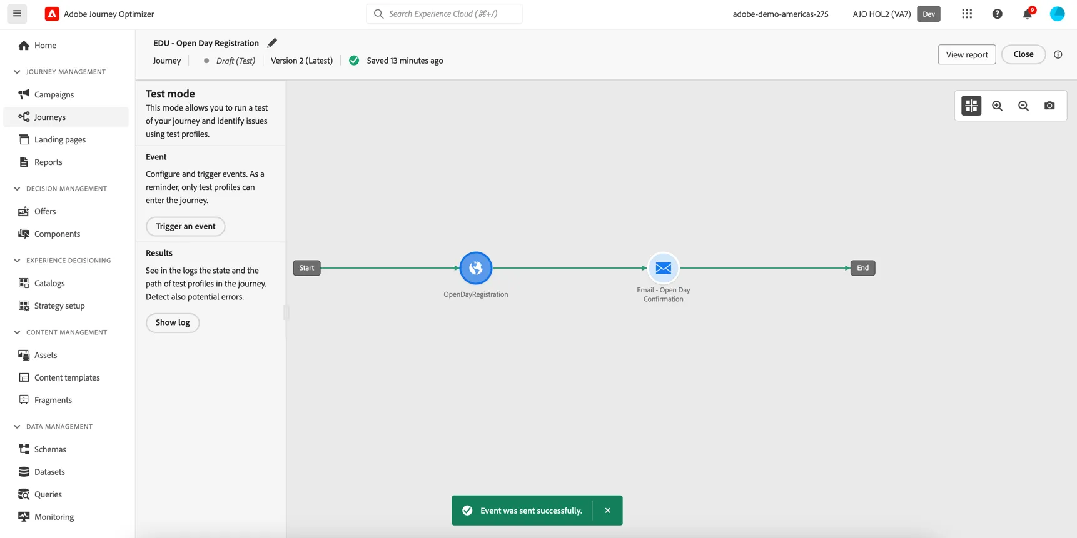Click the green saved checkmark icon
Screen dimensions: 1077x538
[354, 61]
